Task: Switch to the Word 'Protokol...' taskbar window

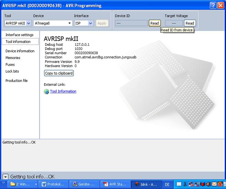Action: pyautogui.click(x=53, y=184)
